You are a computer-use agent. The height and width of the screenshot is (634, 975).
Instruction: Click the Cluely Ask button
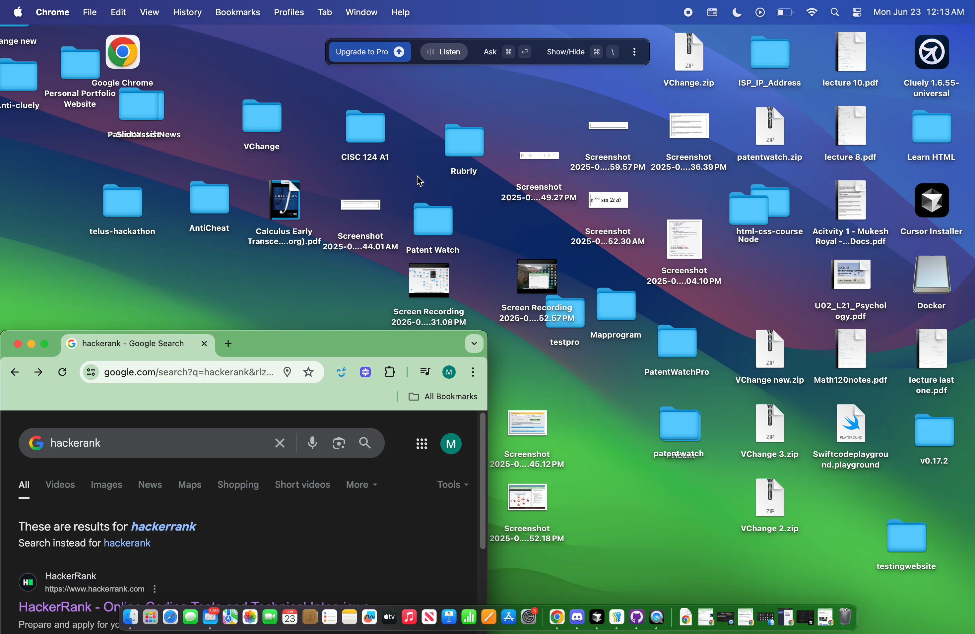pos(506,52)
